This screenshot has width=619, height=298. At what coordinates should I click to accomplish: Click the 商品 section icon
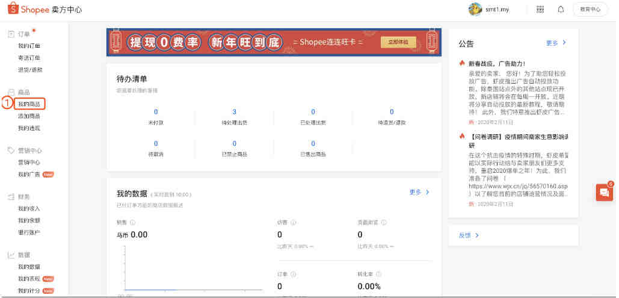(11, 92)
